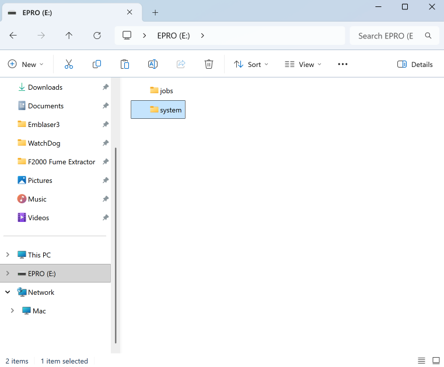Expand the This PC tree node
444x367 pixels.
click(8, 255)
